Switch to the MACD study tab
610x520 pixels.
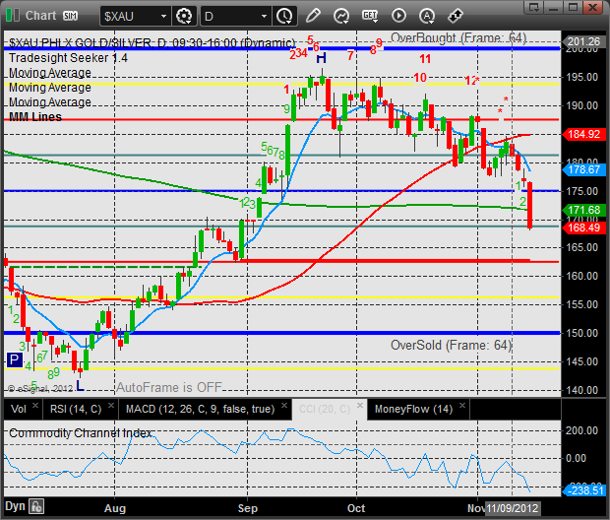[x=201, y=409]
